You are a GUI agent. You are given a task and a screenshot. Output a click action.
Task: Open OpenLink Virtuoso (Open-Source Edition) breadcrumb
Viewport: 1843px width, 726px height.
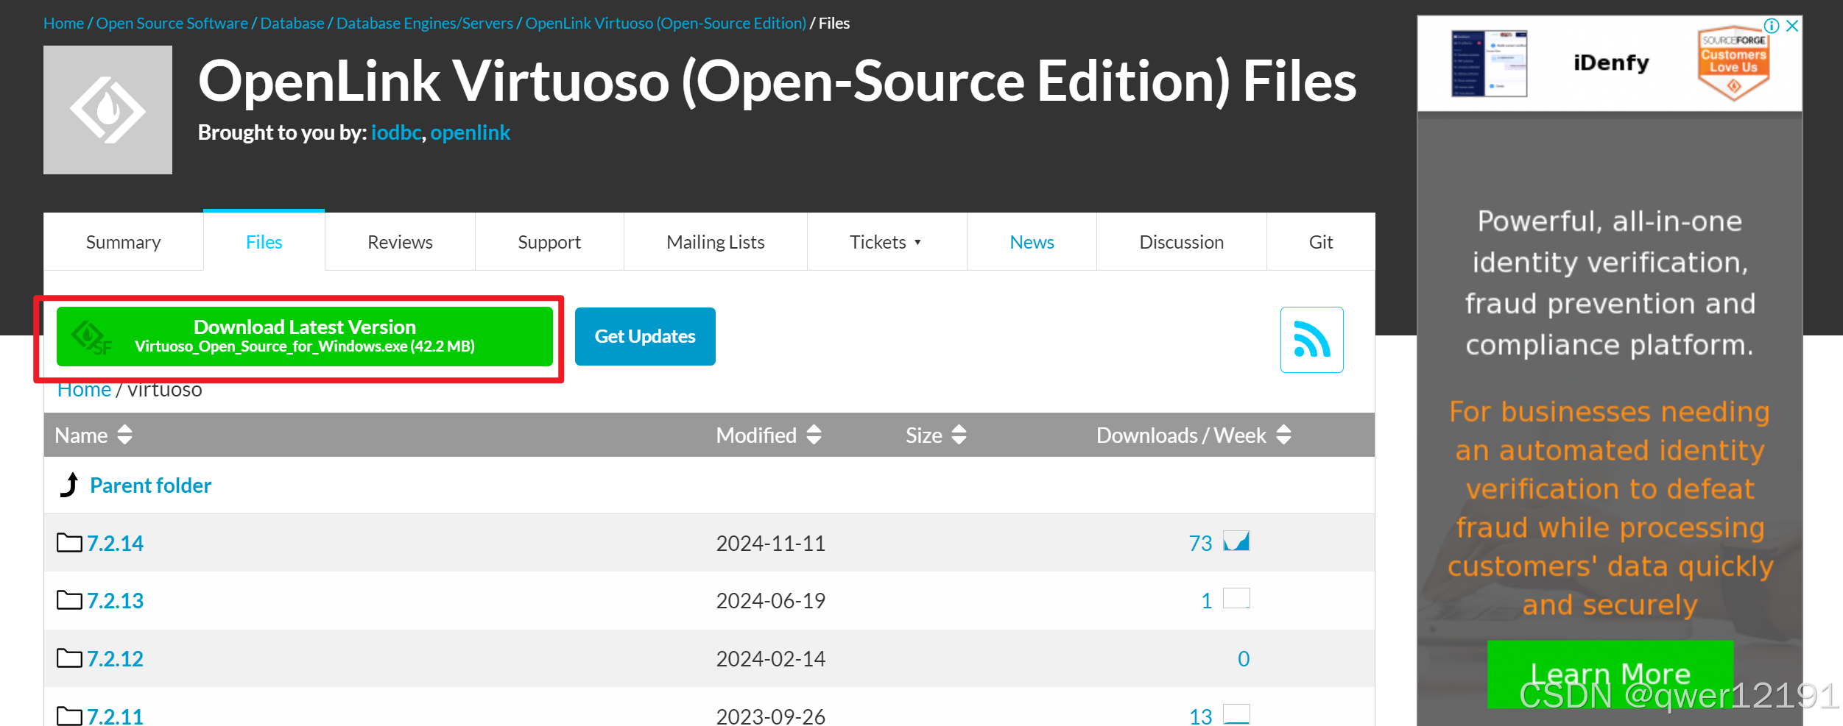666,24
